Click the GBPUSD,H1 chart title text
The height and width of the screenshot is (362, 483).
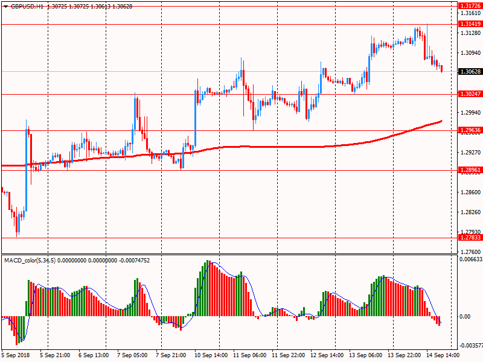tap(27, 7)
